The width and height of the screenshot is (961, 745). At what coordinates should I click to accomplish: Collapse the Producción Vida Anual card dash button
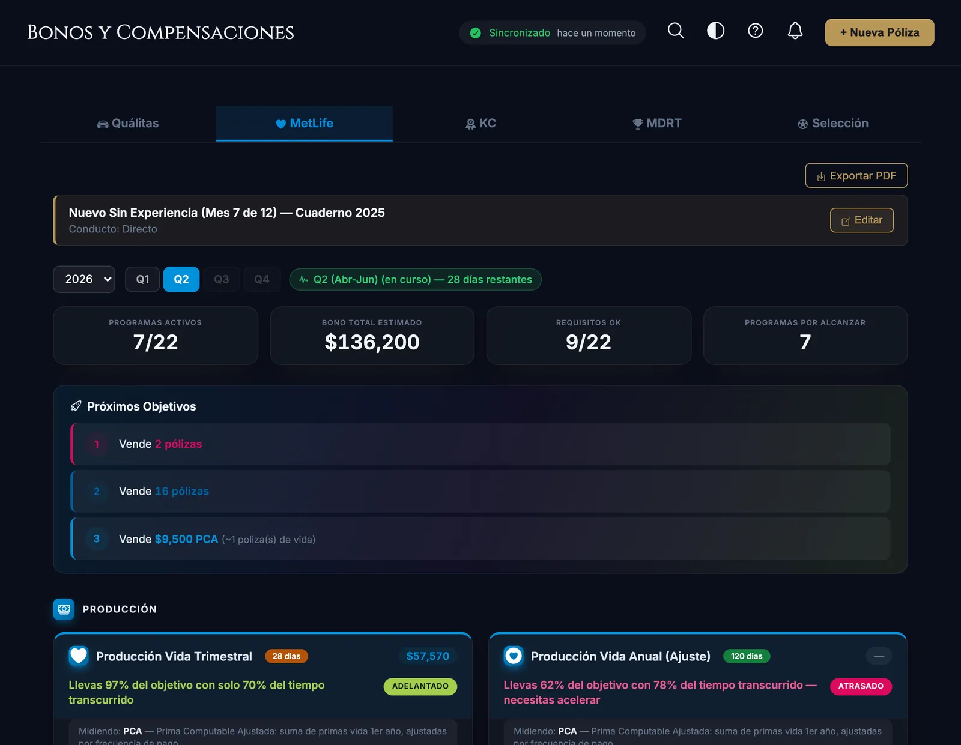(879, 656)
